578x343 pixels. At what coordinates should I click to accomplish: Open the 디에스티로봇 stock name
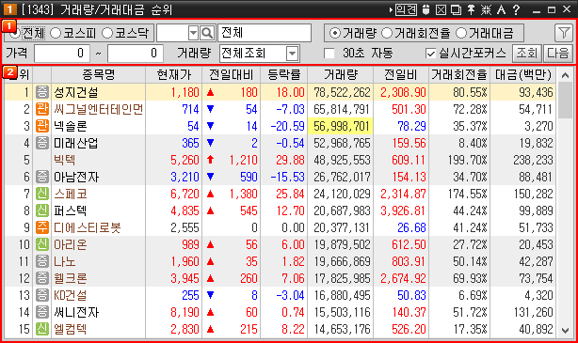pyautogui.click(x=88, y=227)
